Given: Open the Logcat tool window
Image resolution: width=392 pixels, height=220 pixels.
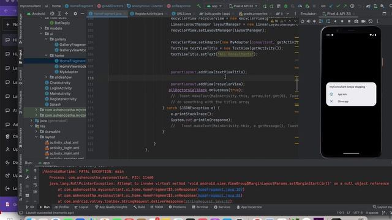Looking at the screenshot, I should 81,207.
